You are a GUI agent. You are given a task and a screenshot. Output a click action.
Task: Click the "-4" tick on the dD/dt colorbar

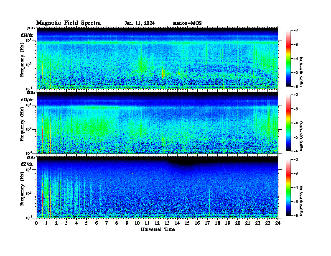click(296, 123)
